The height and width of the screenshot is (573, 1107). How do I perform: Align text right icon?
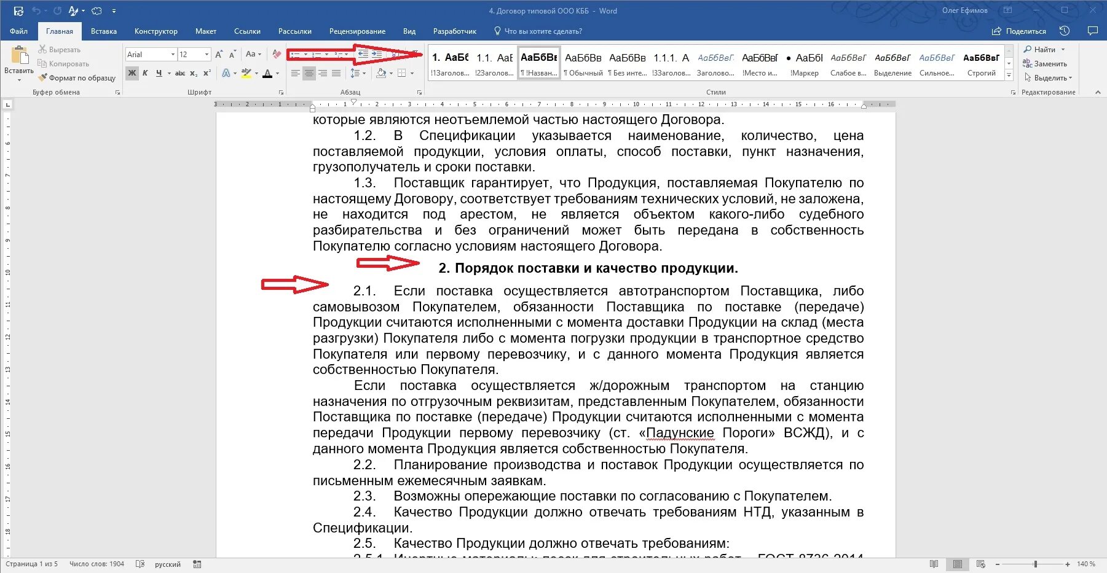(x=323, y=73)
